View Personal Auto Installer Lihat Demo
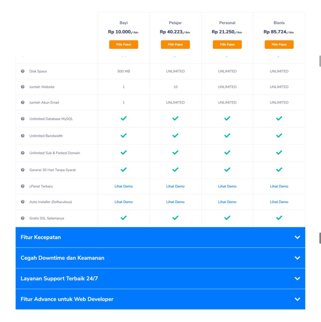This screenshot has height=322, width=321. [227, 202]
